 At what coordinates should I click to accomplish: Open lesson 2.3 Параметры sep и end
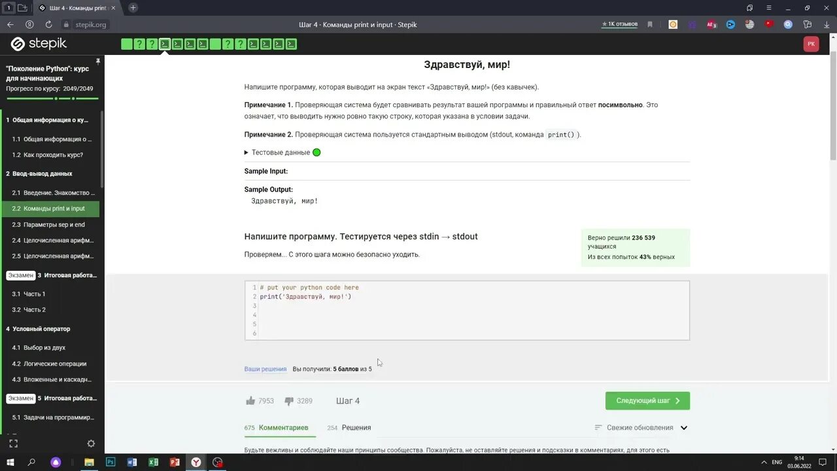(50, 224)
